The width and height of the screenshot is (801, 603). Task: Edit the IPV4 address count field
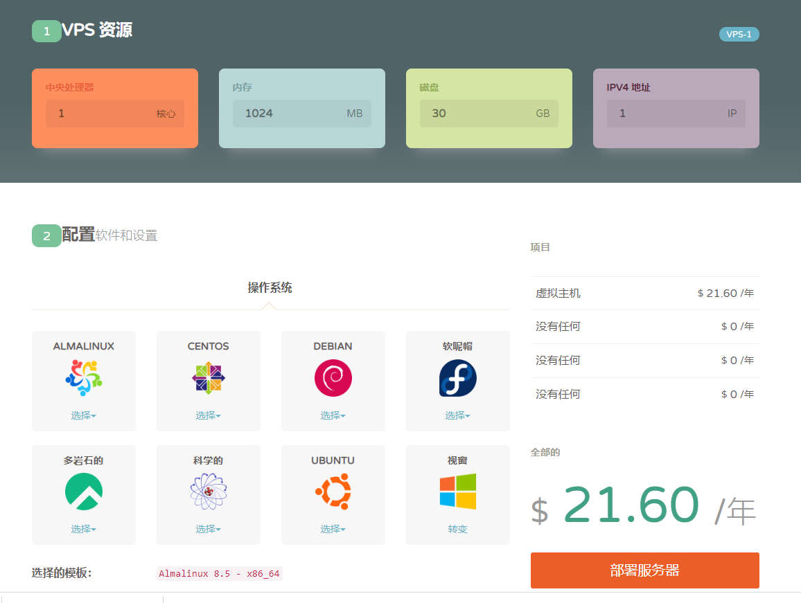pyautogui.click(x=676, y=114)
